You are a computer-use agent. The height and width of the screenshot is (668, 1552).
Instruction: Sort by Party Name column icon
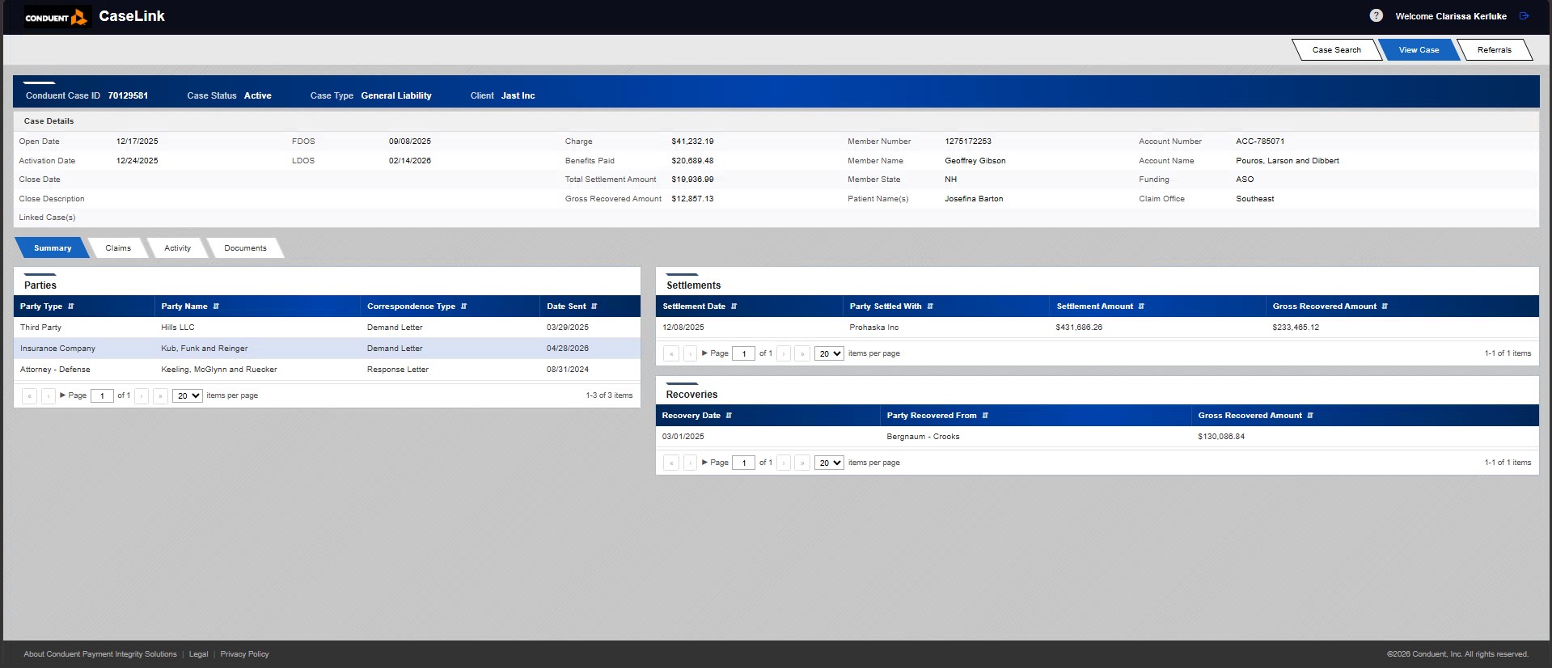pos(216,307)
